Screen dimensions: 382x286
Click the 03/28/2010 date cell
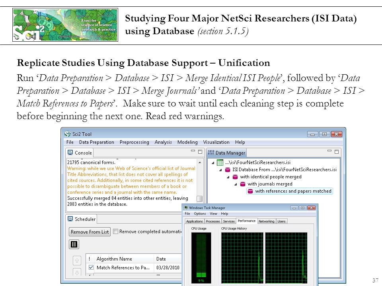pyautogui.click(x=168, y=267)
